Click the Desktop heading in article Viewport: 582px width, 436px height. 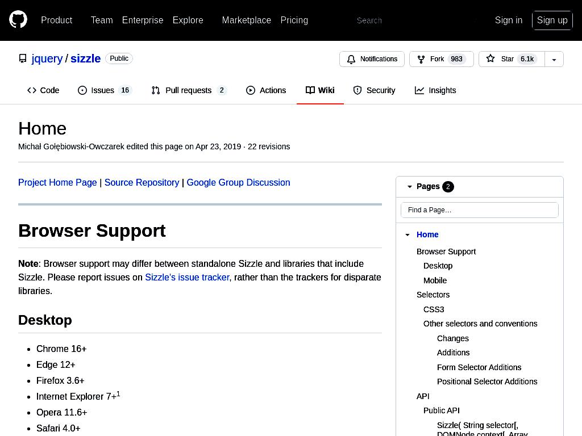pos(45,320)
